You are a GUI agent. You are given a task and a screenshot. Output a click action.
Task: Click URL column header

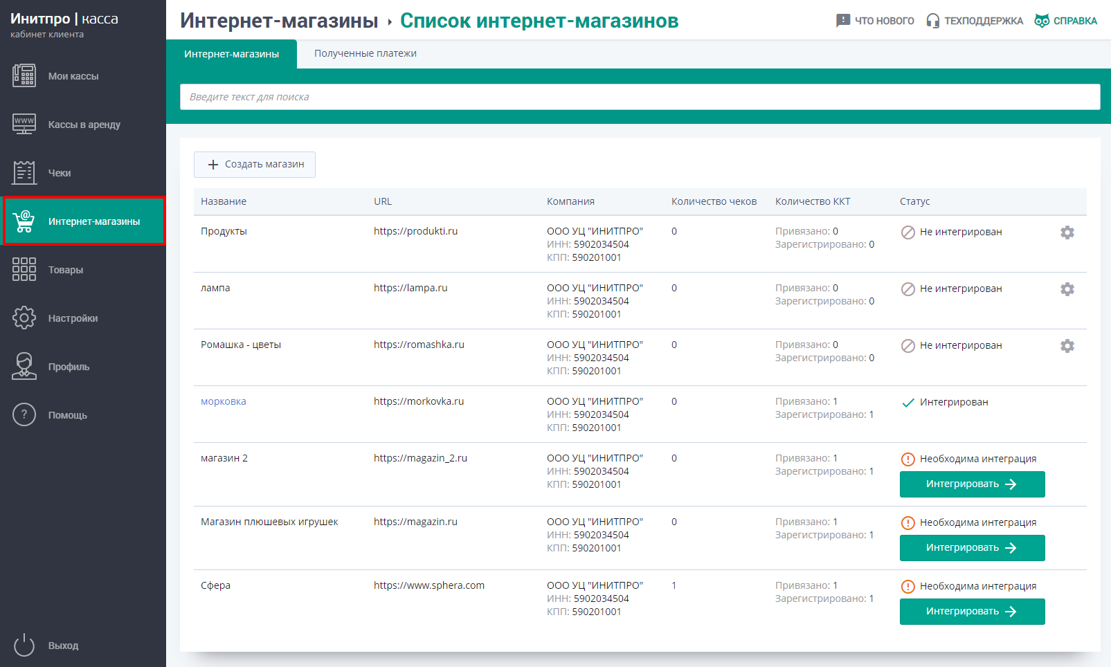coord(383,201)
